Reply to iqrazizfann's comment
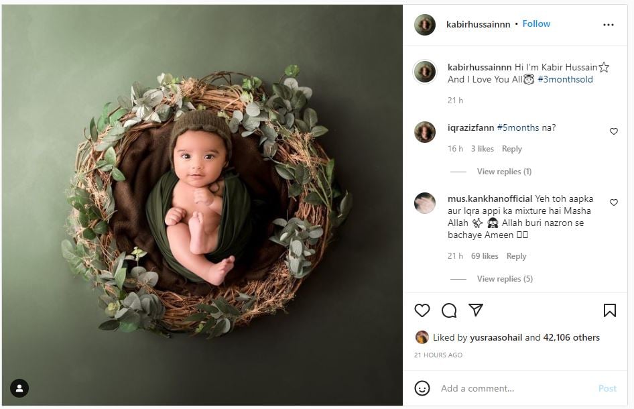The width and height of the screenshot is (634, 409). tap(511, 149)
